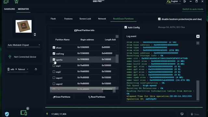Viewport: 208px width, 117px height.
Task: Click the MediaTek chipset thumbnail
Action: point(24,26)
